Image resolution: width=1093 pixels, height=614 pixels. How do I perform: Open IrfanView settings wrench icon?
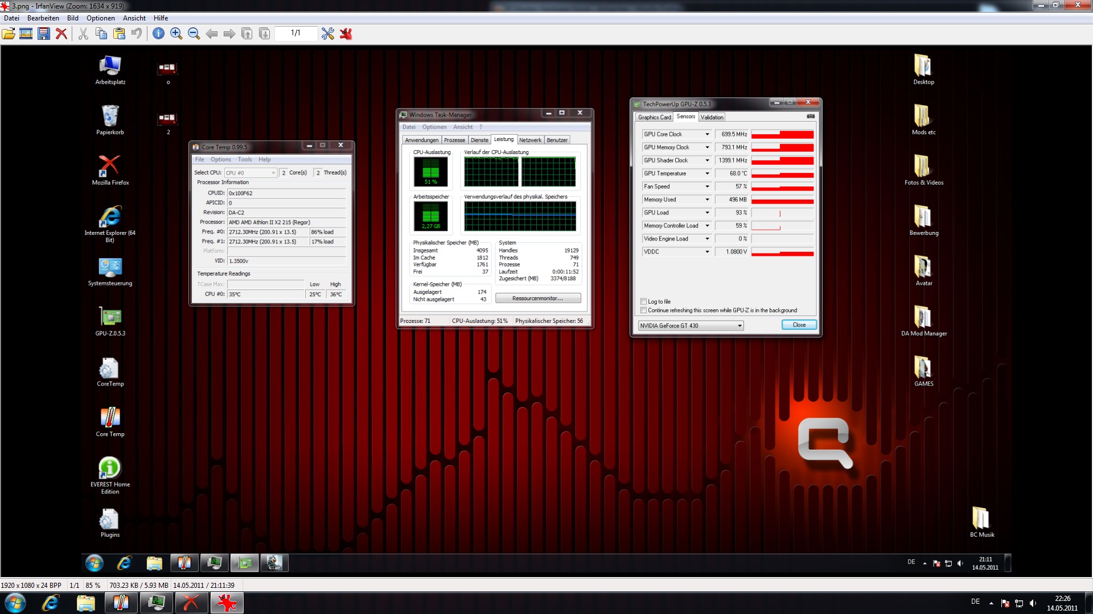[327, 34]
